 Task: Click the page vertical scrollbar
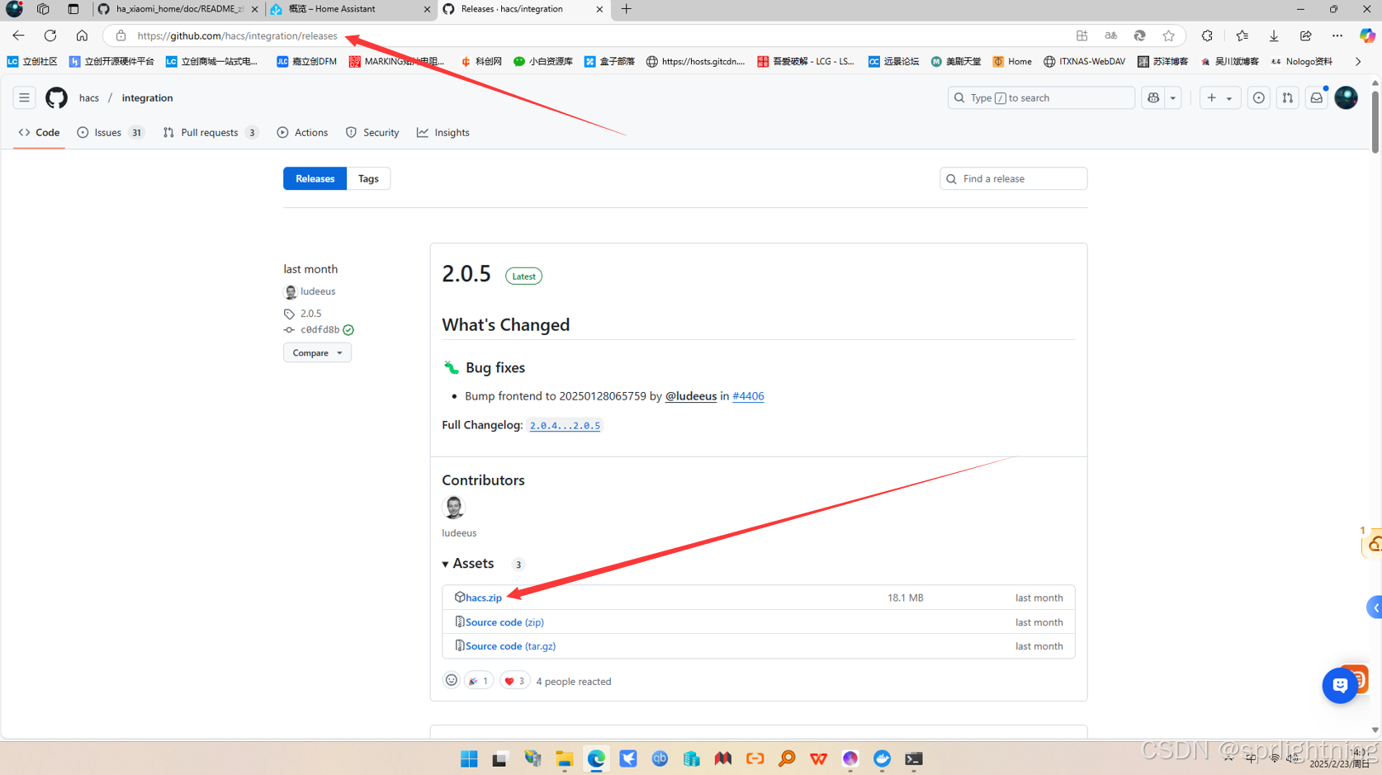[1375, 122]
